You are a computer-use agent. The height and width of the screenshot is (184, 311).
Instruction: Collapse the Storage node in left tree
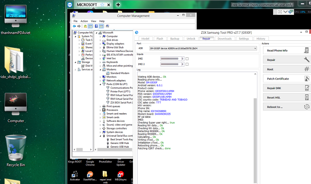[x=75, y=62]
